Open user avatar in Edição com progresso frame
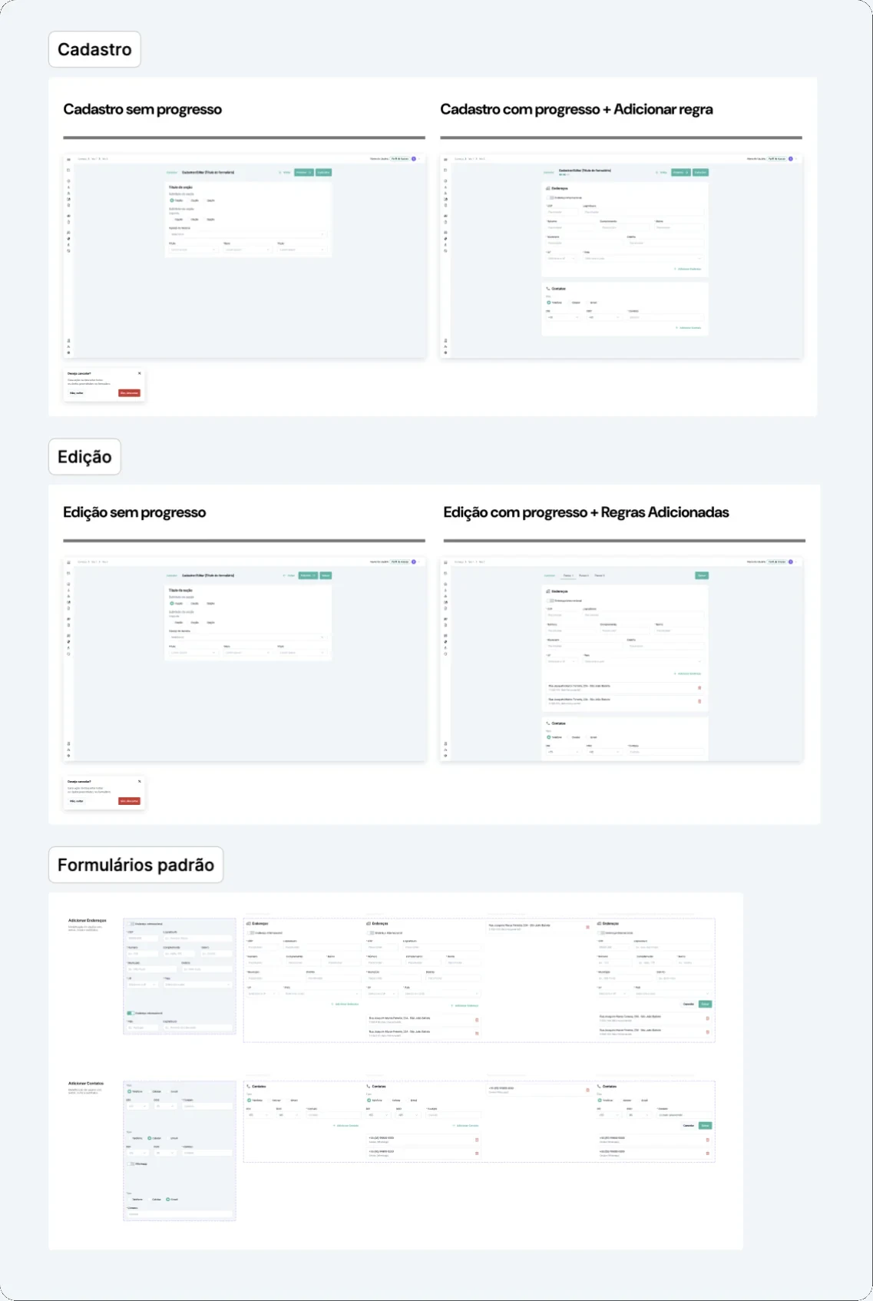The image size is (873, 1301). coord(791,562)
